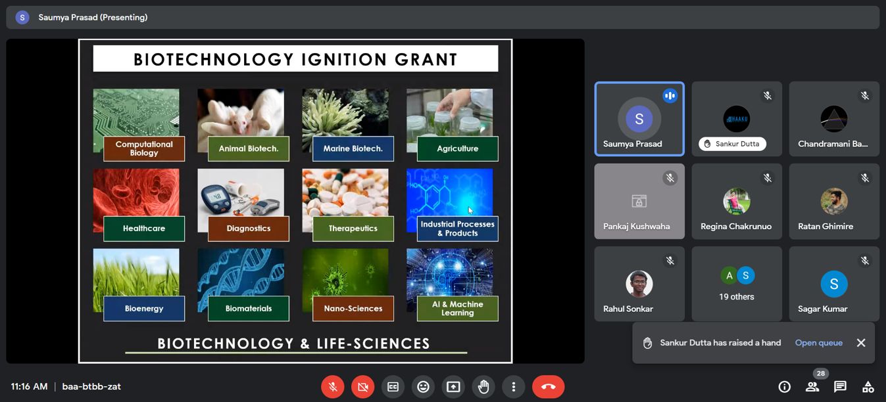Click the Present now screen share icon
Screen dimensions: 886x402
click(453, 387)
